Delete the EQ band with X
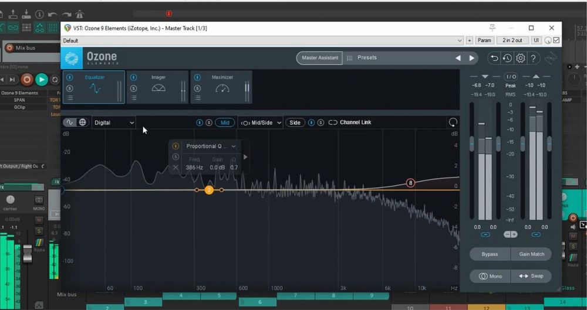This screenshot has height=310, width=587. coord(175,168)
